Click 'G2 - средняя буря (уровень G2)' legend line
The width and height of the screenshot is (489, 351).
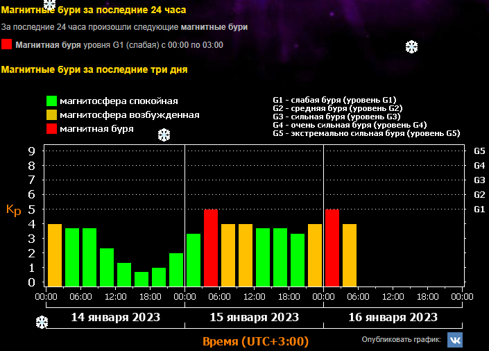337,108
